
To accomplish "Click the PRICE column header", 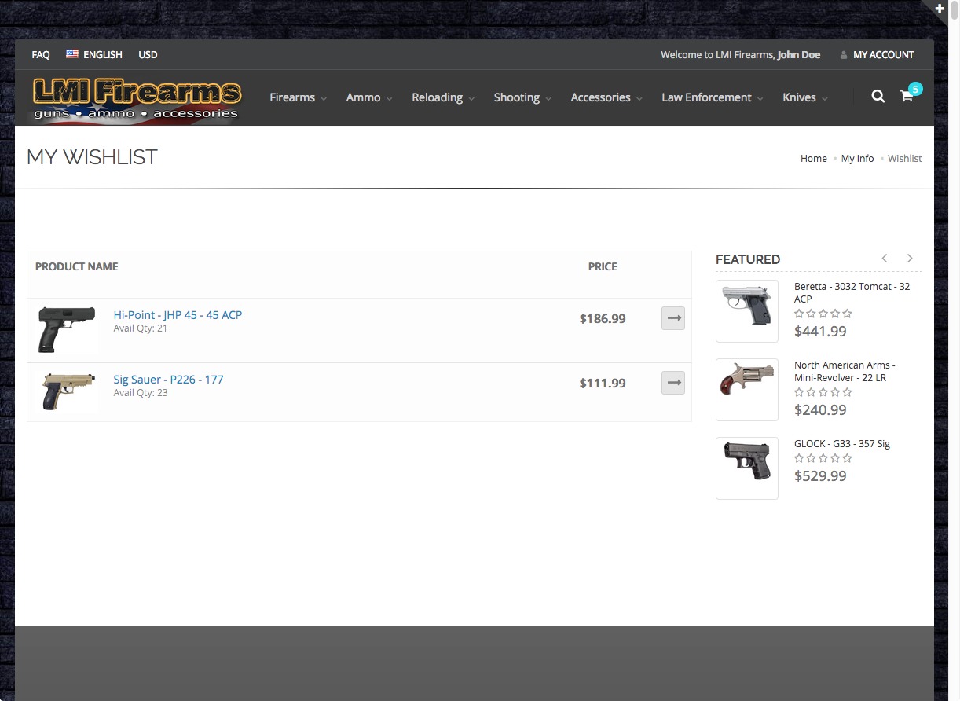I will click(x=603, y=266).
